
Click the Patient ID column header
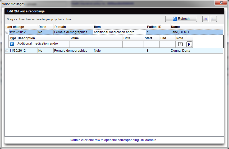tap(158, 27)
